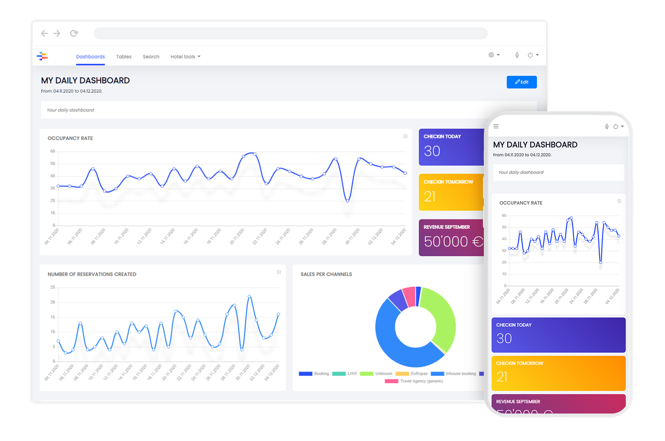Select the Dashboards link in the navbar
665x441 pixels.
click(x=91, y=57)
